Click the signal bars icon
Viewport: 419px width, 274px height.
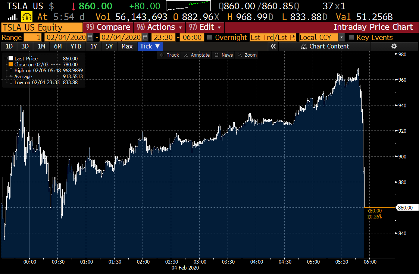12,18
